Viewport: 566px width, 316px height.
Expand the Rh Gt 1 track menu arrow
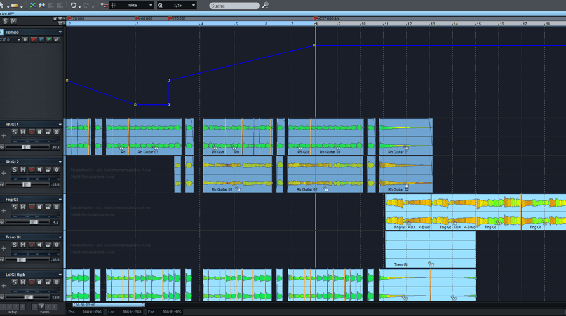(60, 125)
